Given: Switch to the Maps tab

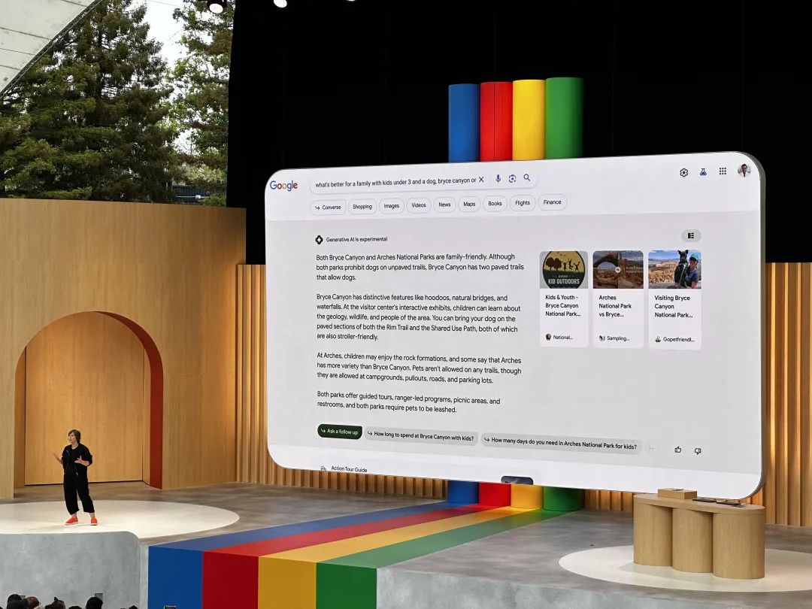Looking at the screenshot, I should 469,204.
